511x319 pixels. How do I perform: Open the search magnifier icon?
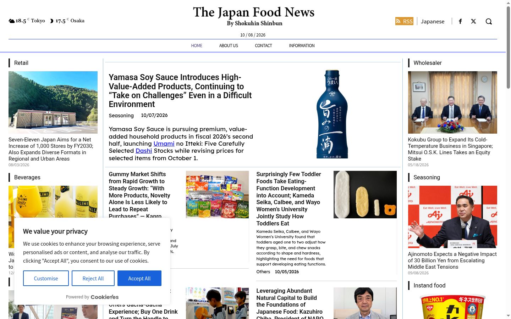click(x=489, y=21)
